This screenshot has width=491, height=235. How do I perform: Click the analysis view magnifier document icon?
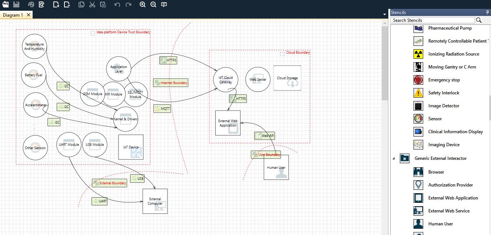(42, 4)
